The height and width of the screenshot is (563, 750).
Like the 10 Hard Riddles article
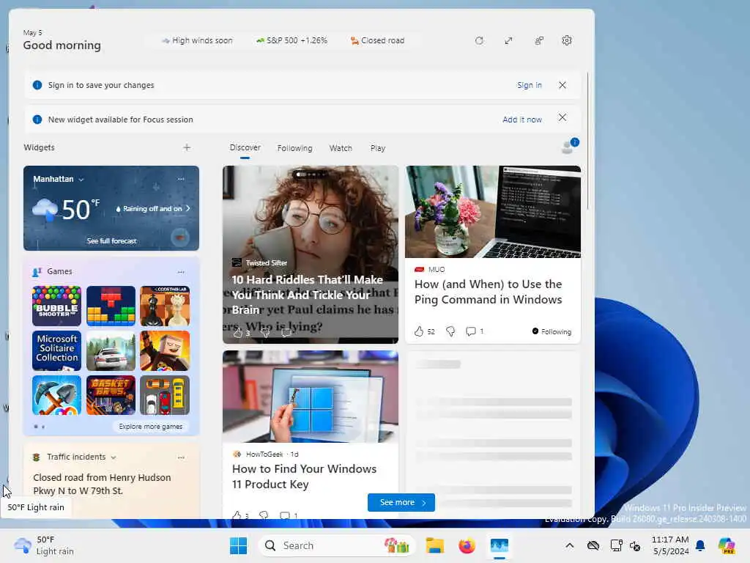pyautogui.click(x=238, y=334)
